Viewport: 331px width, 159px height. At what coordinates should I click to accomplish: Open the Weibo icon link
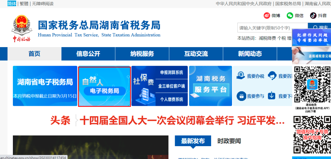click(267, 15)
